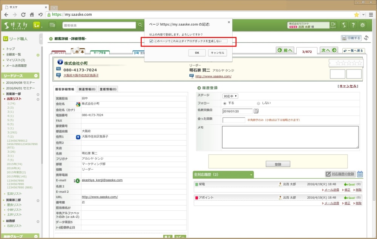Open the ステージ 対応中 dropdown

(230, 96)
